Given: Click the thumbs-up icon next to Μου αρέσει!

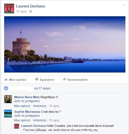Looking at the screenshot, I should pos(6,79).
